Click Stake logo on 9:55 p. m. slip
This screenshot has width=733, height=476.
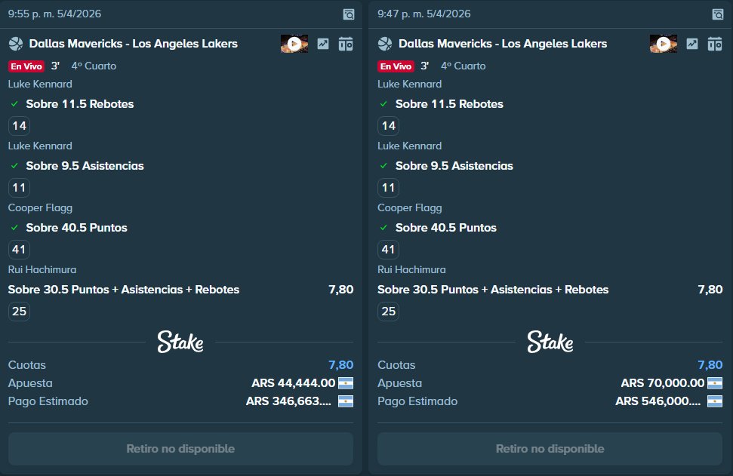coord(180,342)
